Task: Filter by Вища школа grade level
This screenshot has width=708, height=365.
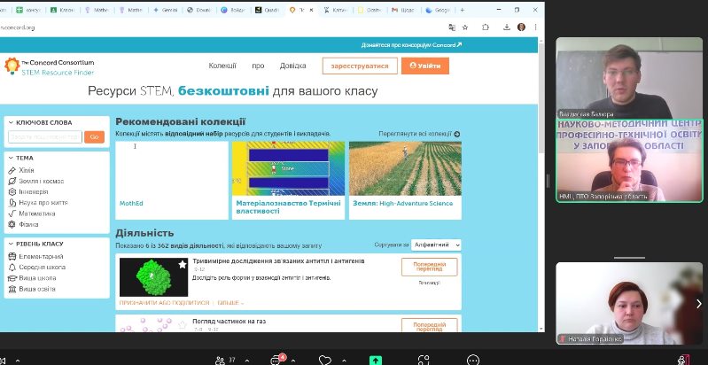Action: click(32, 278)
